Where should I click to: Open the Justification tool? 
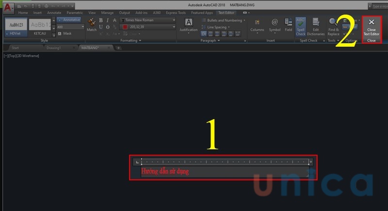(x=189, y=25)
